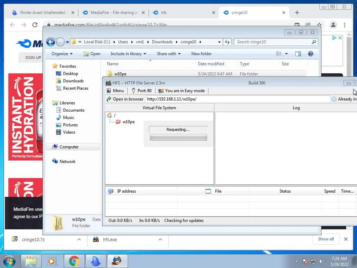Click the HFS URL address field
This screenshot has height=268, width=357.
click(x=237, y=99)
